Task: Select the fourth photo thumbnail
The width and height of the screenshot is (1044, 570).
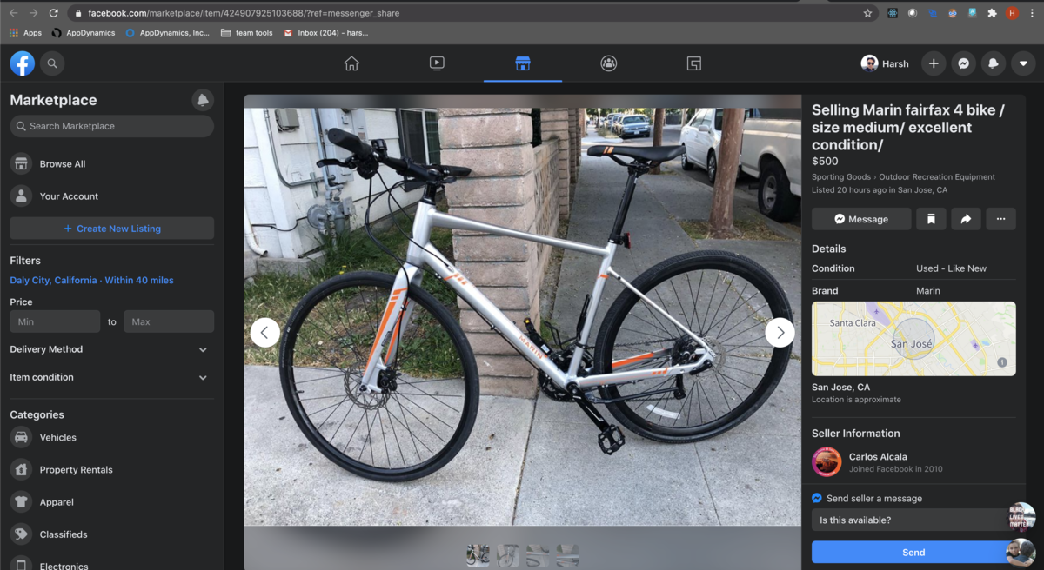Action: click(567, 555)
